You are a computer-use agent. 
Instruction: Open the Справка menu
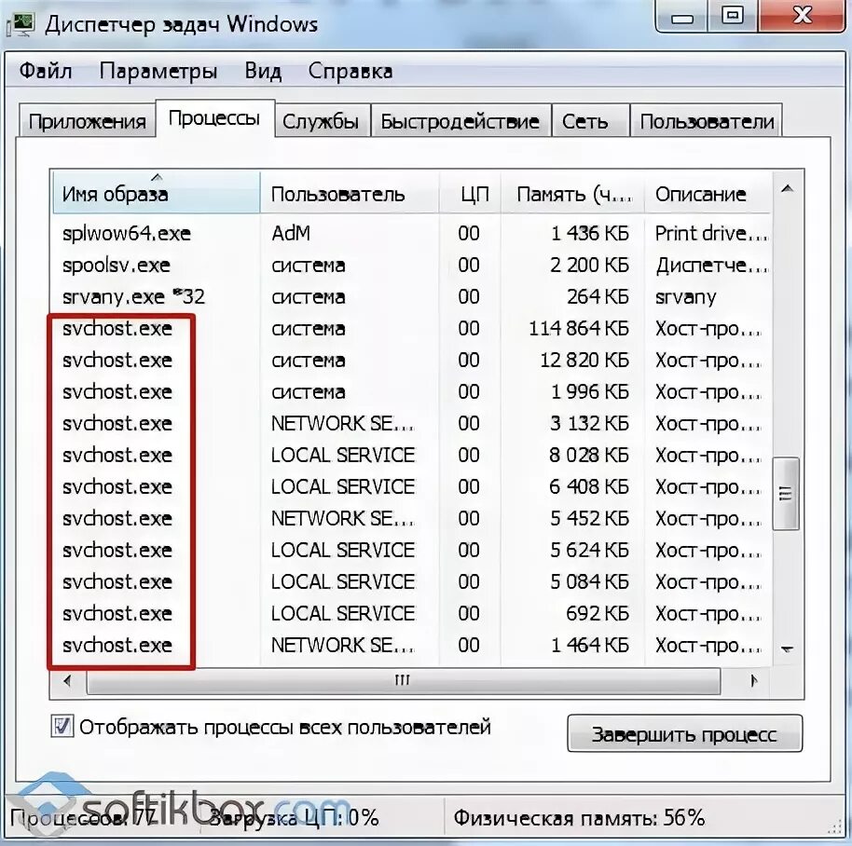(x=350, y=71)
